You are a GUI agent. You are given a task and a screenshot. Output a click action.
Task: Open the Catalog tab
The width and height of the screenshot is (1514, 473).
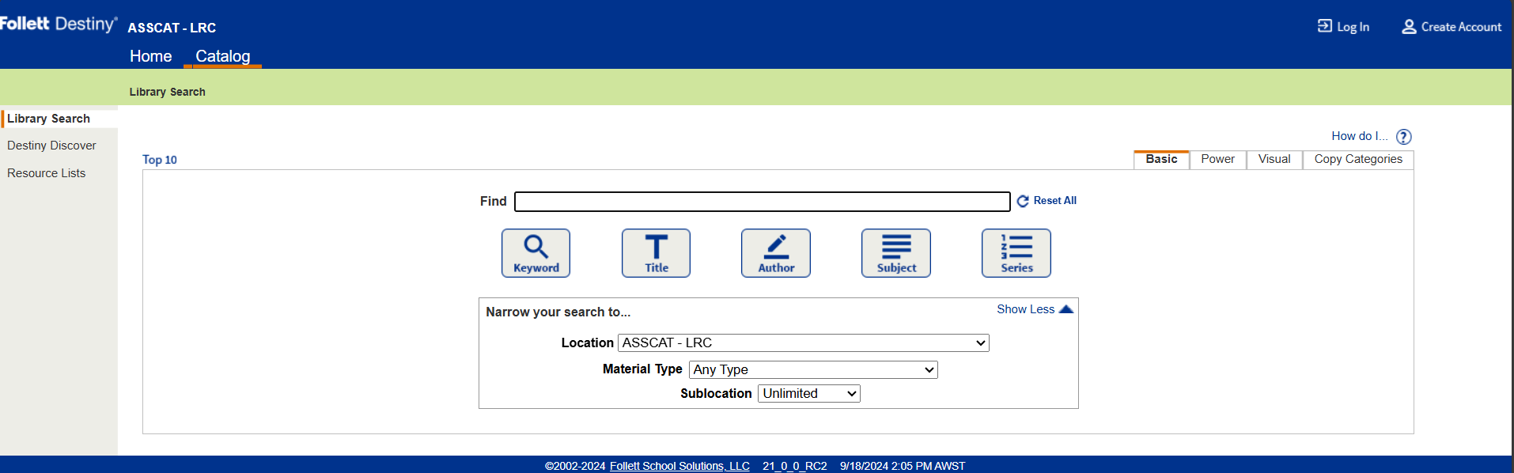pos(223,56)
